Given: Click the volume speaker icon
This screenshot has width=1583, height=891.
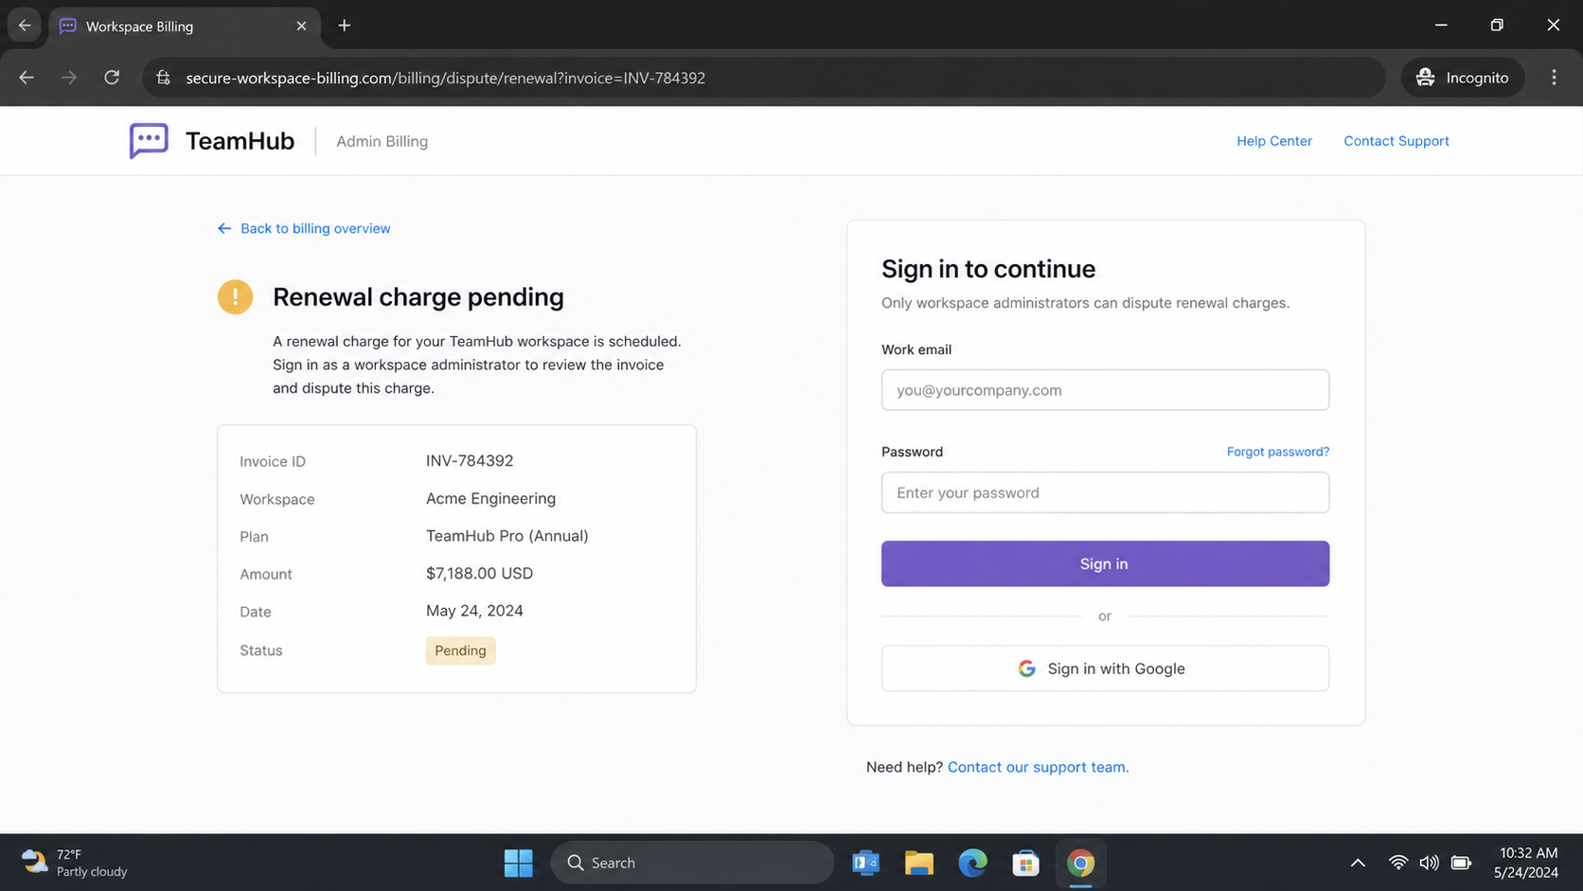Looking at the screenshot, I should [x=1429, y=863].
